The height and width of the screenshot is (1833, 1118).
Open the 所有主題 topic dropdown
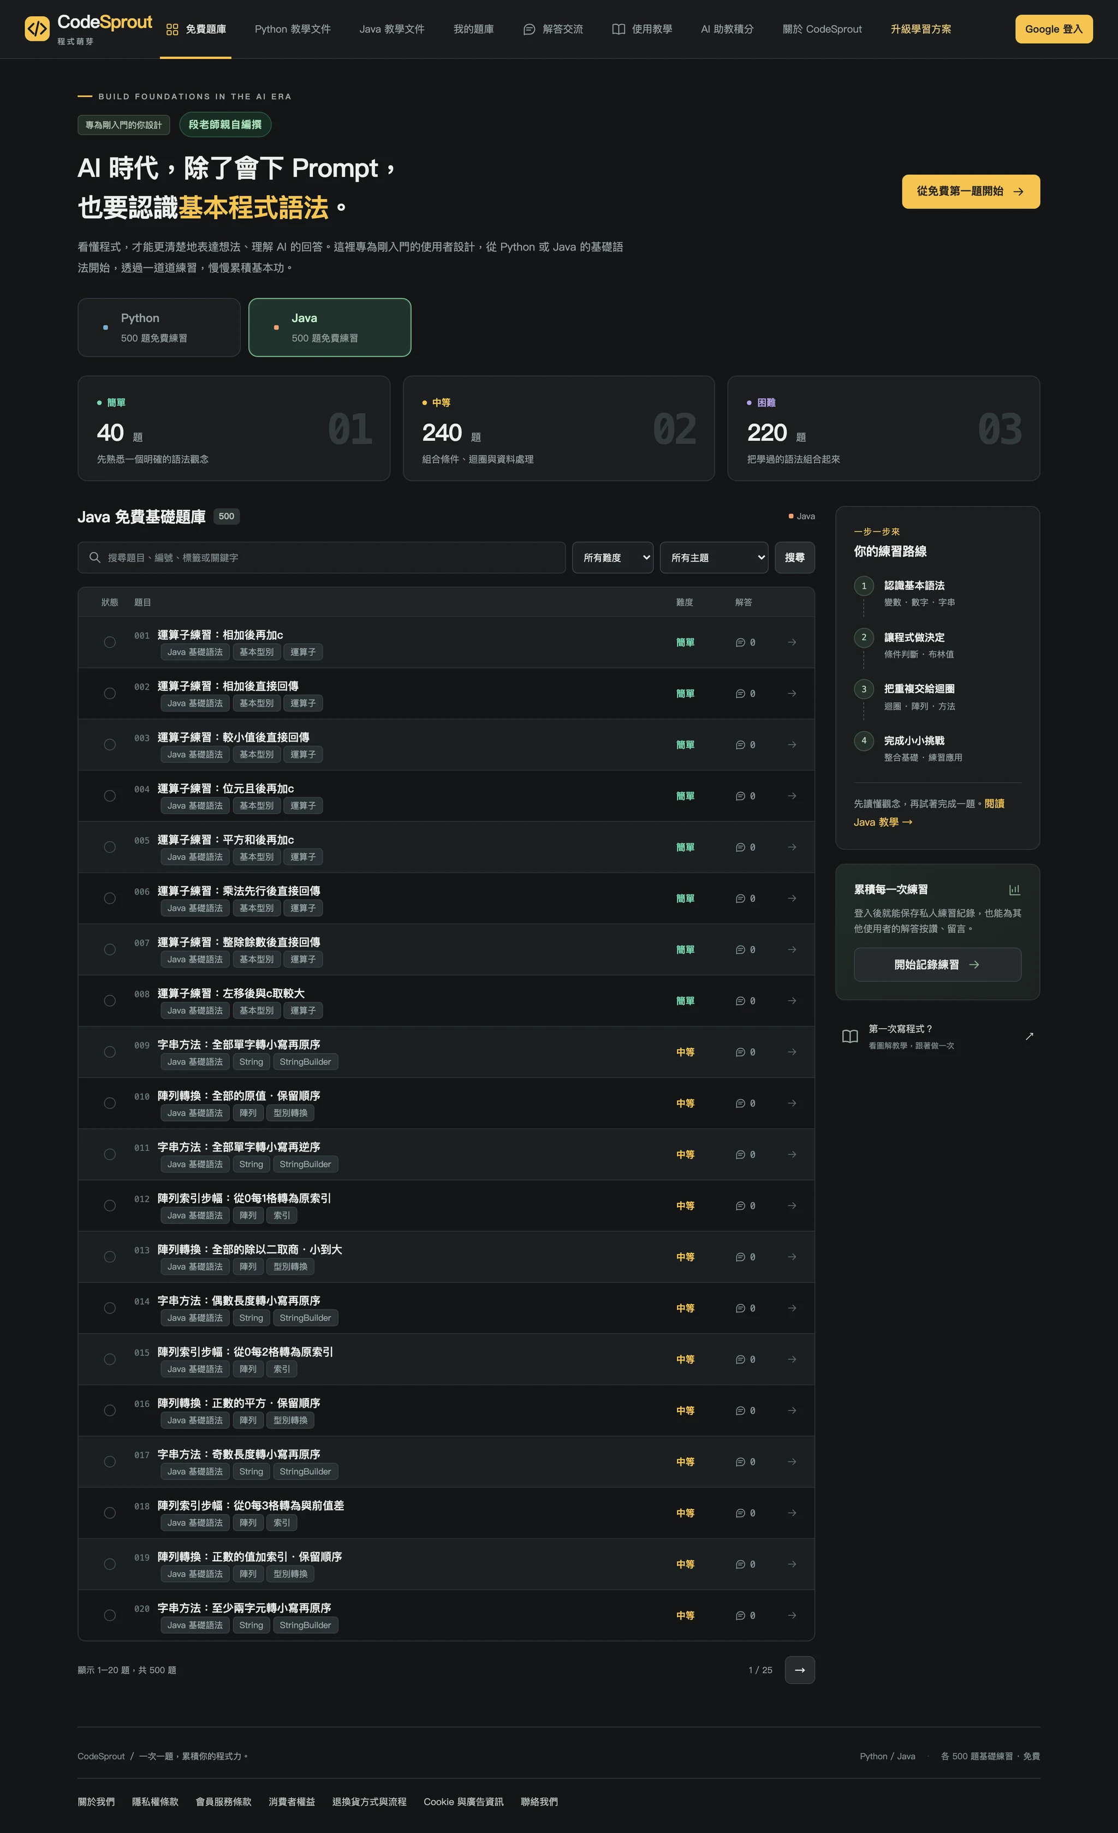click(x=714, y=557)
